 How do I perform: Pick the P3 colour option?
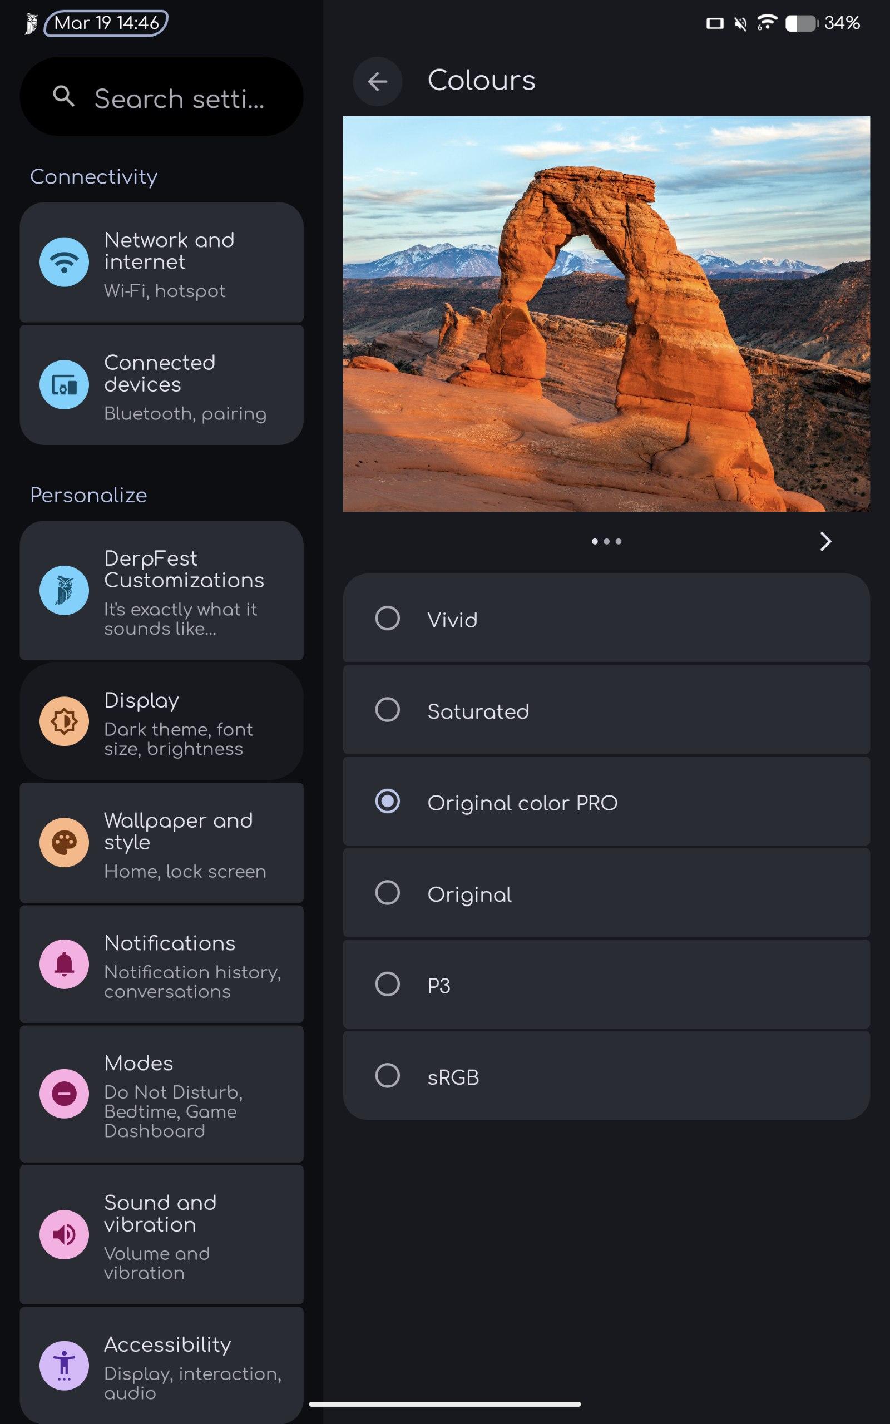606,984
